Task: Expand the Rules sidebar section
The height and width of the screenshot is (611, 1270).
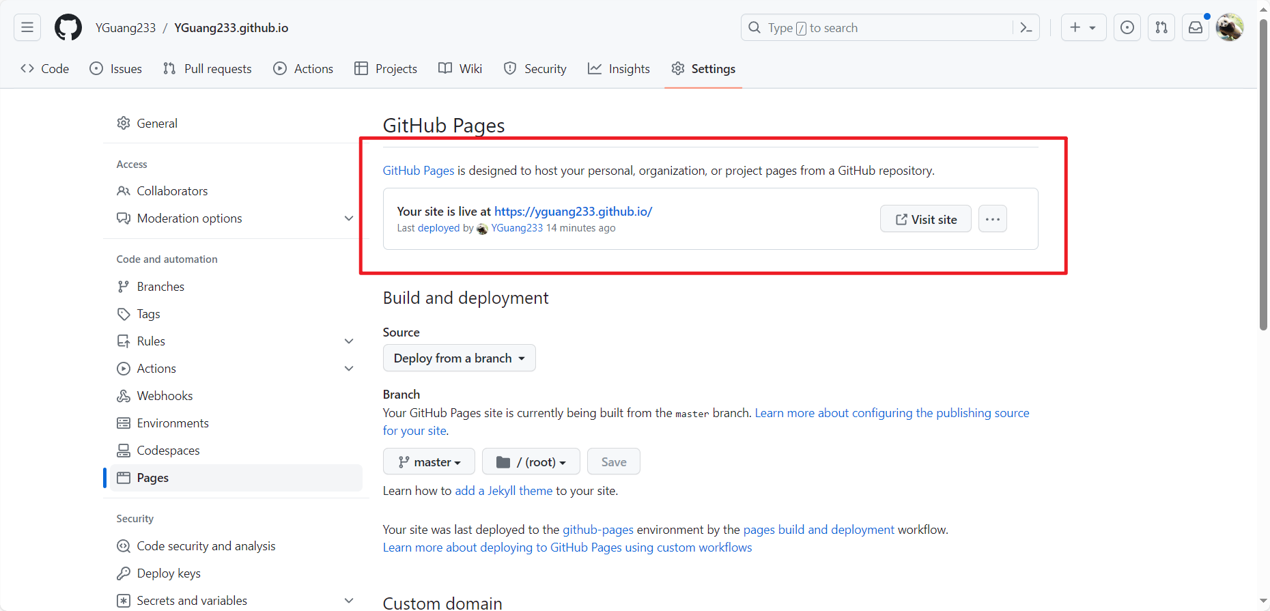Action: click(x=349, y=341)
